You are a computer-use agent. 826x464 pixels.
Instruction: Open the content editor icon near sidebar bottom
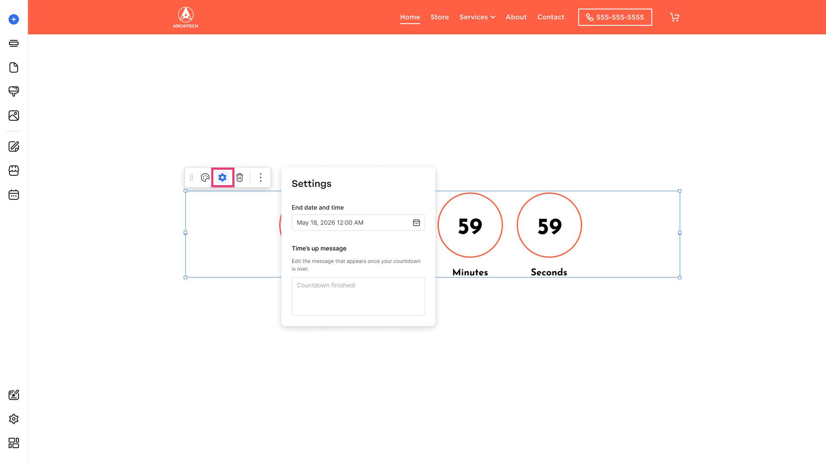[x=14, y=395]
